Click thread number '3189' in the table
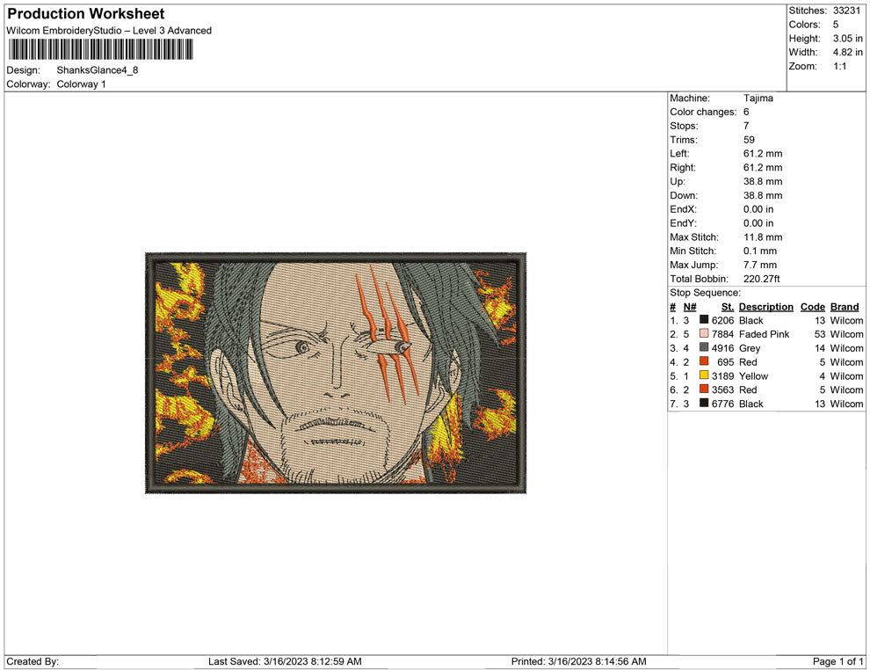Viewport: 870px width, 670px height. (722, 375)
